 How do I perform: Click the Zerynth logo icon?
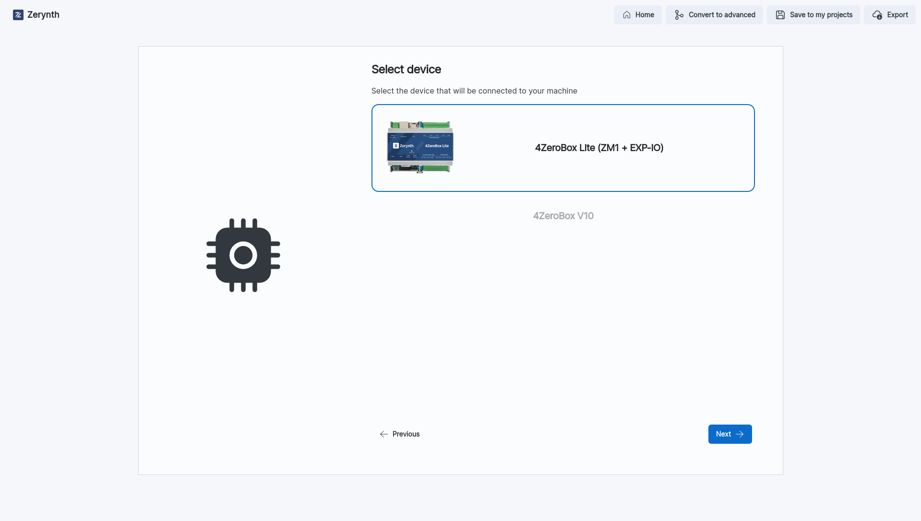pyautogui.click(x=18, y=15)
